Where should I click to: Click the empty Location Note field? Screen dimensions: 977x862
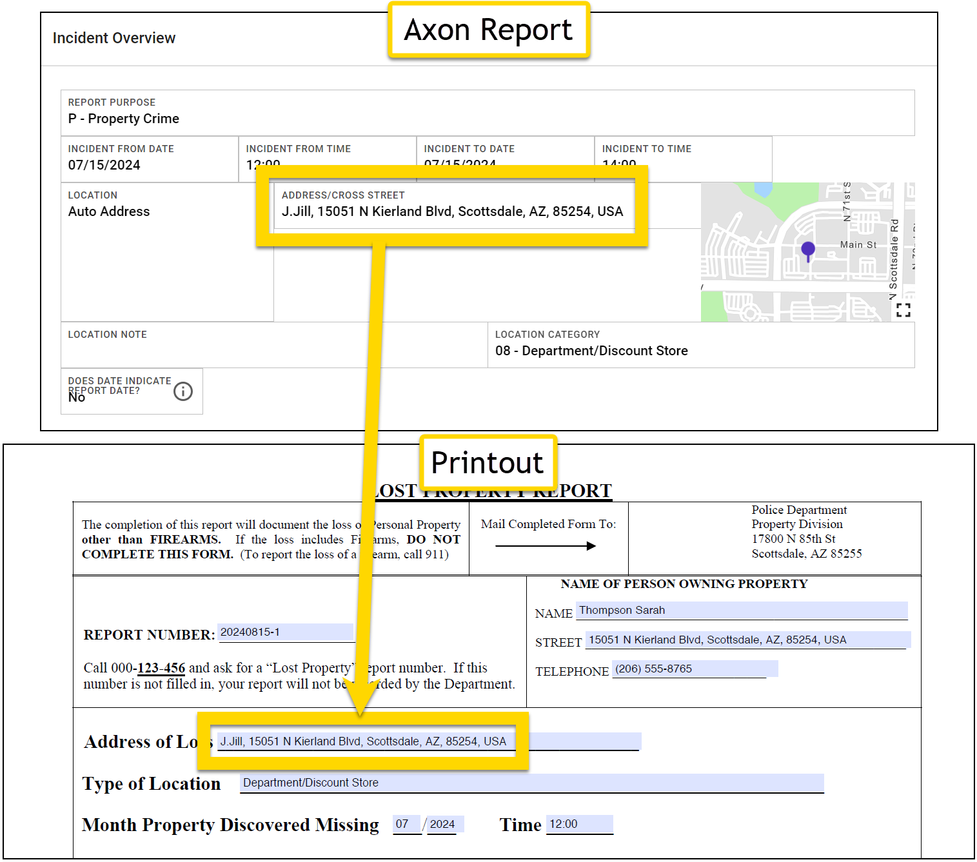[x=273, y=351]
